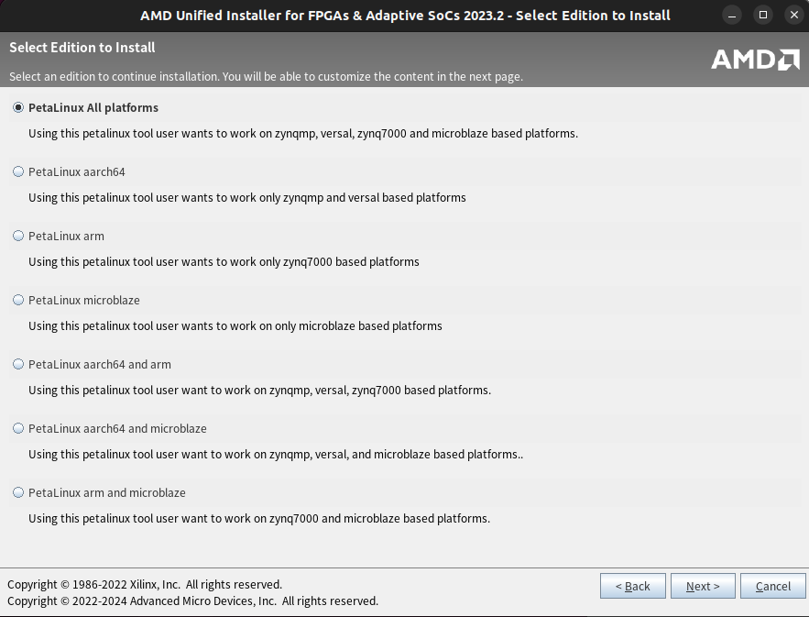Select the PetaLinux arm radio option
The image size is (809, 617).
(x=18, y=236)
